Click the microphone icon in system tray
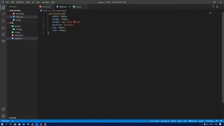Image resolution: width=224 pixels, height=126 pixels. click(x=205, y=124)
